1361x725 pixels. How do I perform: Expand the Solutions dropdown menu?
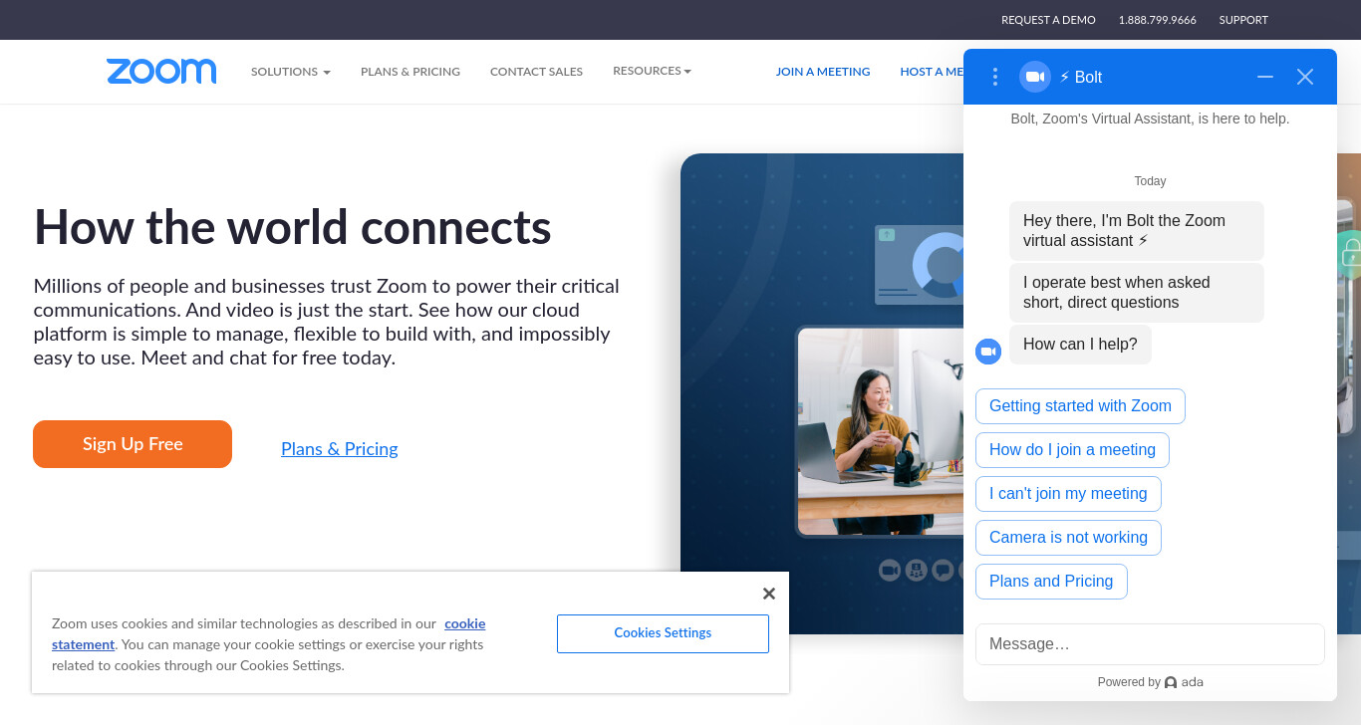[x=291, y=72]
